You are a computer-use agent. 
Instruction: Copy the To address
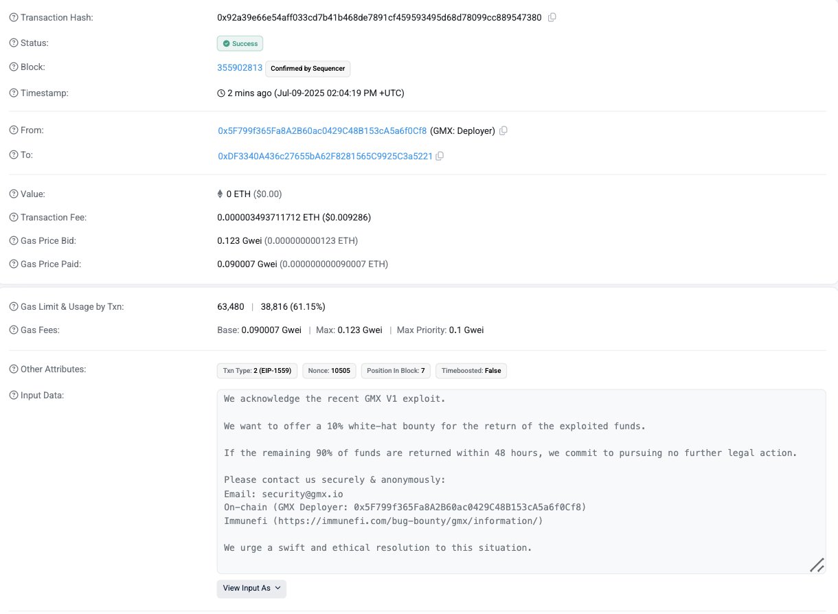pos(440,156)
